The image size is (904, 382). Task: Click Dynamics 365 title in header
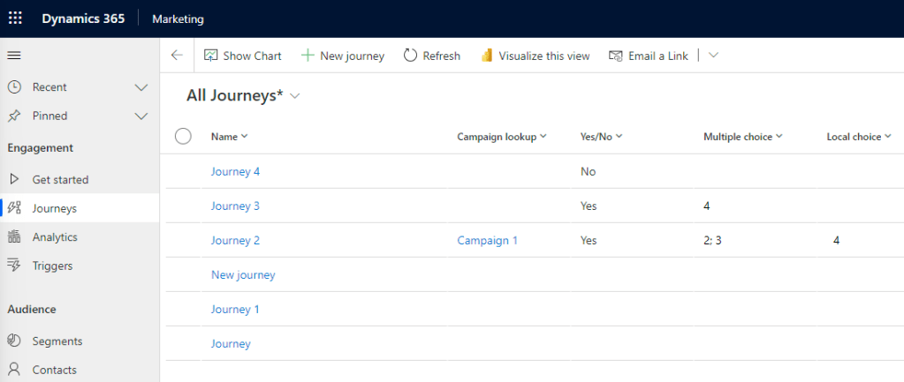tap(83, 19)
